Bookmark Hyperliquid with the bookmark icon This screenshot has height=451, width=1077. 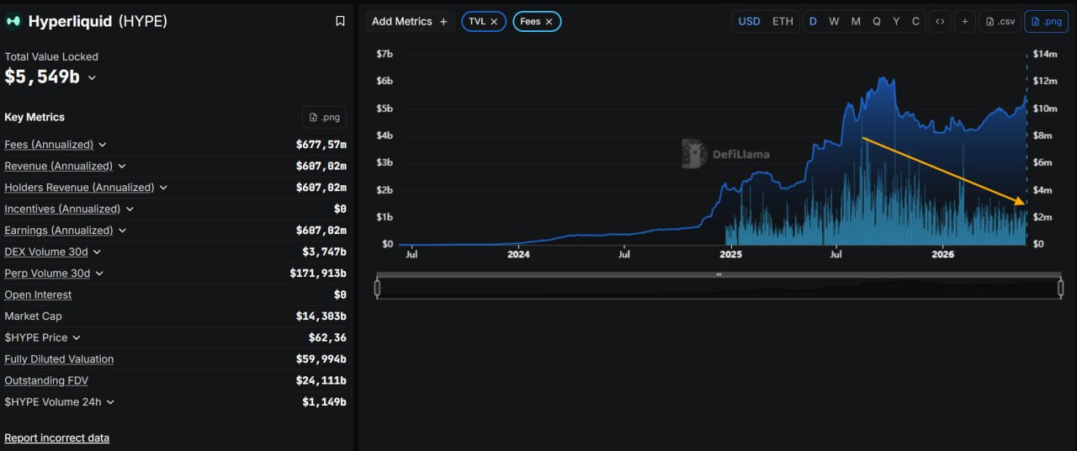tap(340, 21)
